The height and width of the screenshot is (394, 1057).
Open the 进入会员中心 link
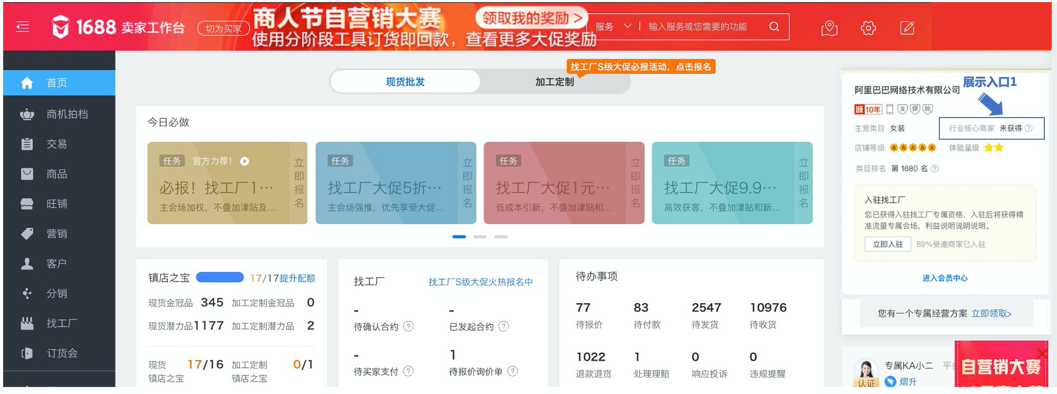(945, 278)
